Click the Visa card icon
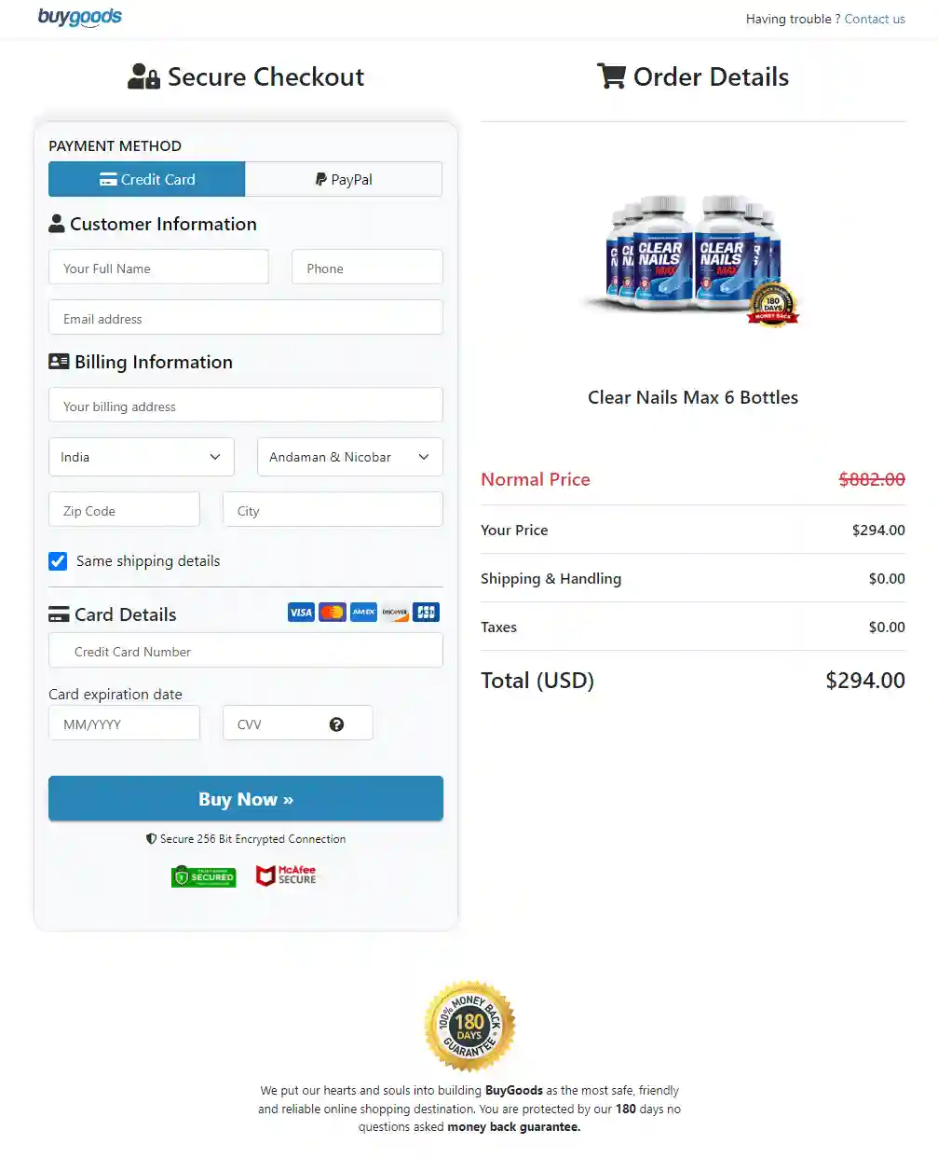 pyautogui.click(x=301, y=613)
